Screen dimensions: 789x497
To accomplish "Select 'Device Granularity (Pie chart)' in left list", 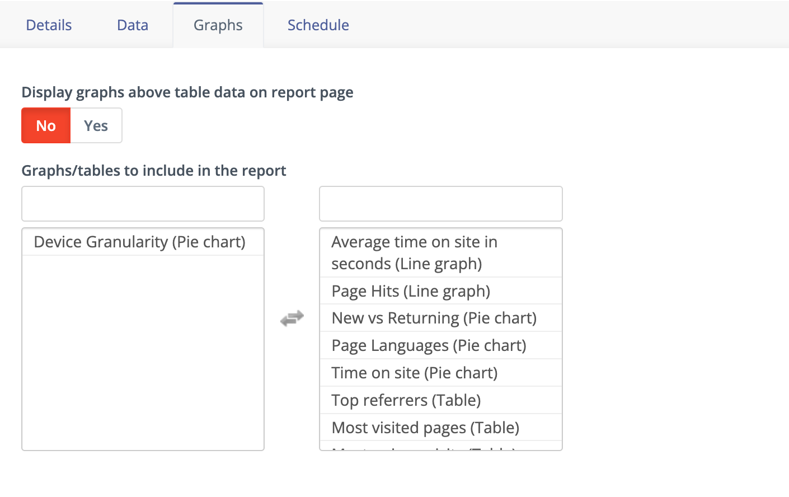I will click(x=140, y=241).
